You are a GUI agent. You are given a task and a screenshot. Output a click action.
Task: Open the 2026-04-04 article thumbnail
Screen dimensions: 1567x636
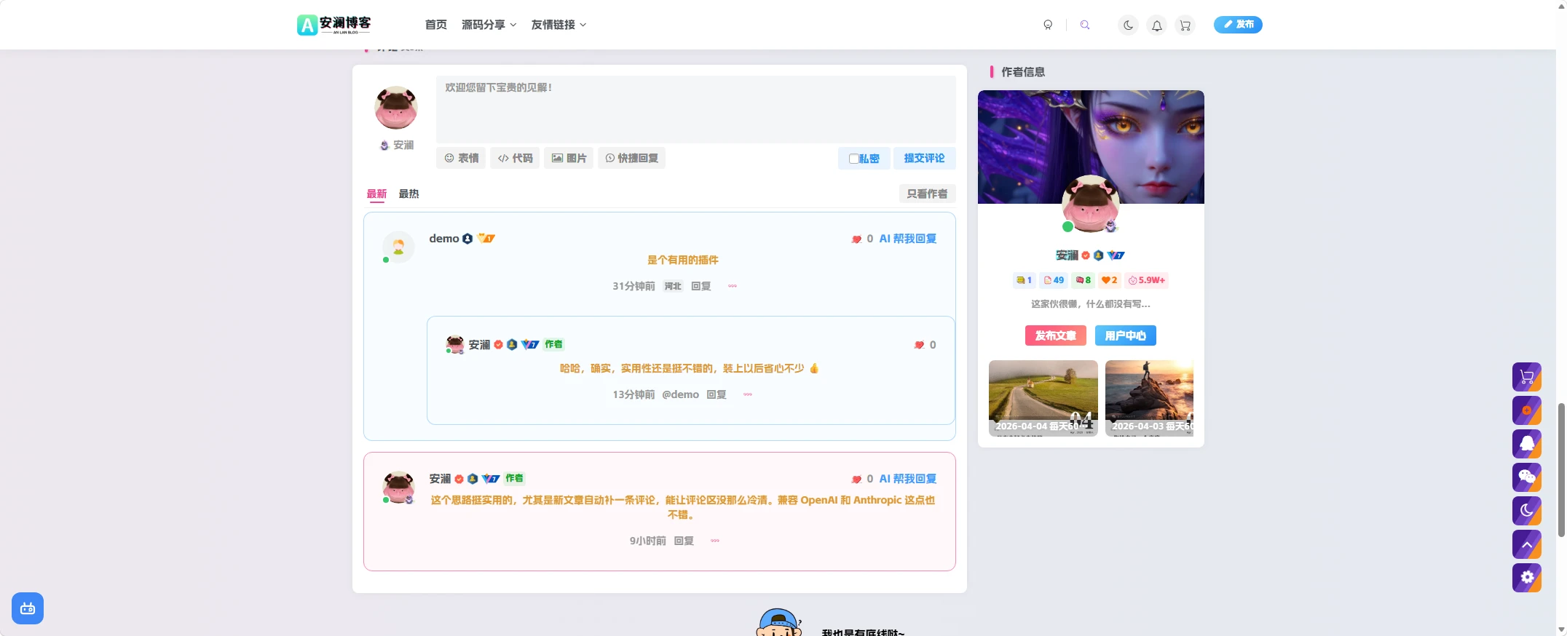(1043, 398)
